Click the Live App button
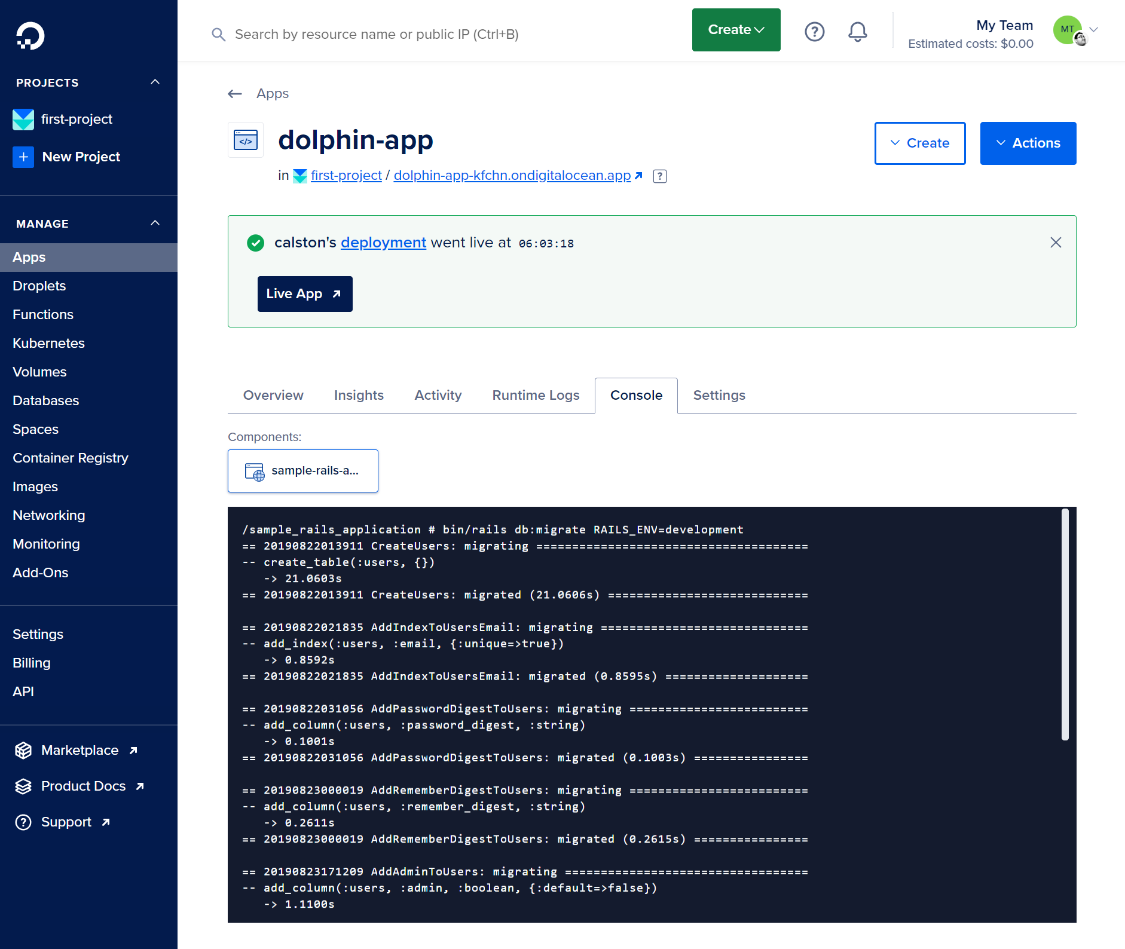1125x949 pixels. click(304, 294)
